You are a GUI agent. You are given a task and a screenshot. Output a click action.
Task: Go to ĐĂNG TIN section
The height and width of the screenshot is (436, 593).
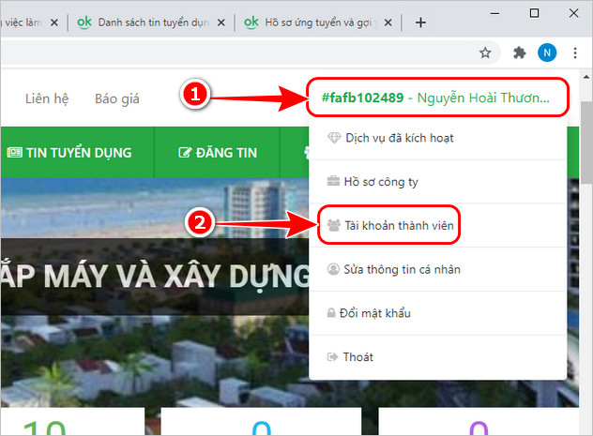tap(217, 153)
